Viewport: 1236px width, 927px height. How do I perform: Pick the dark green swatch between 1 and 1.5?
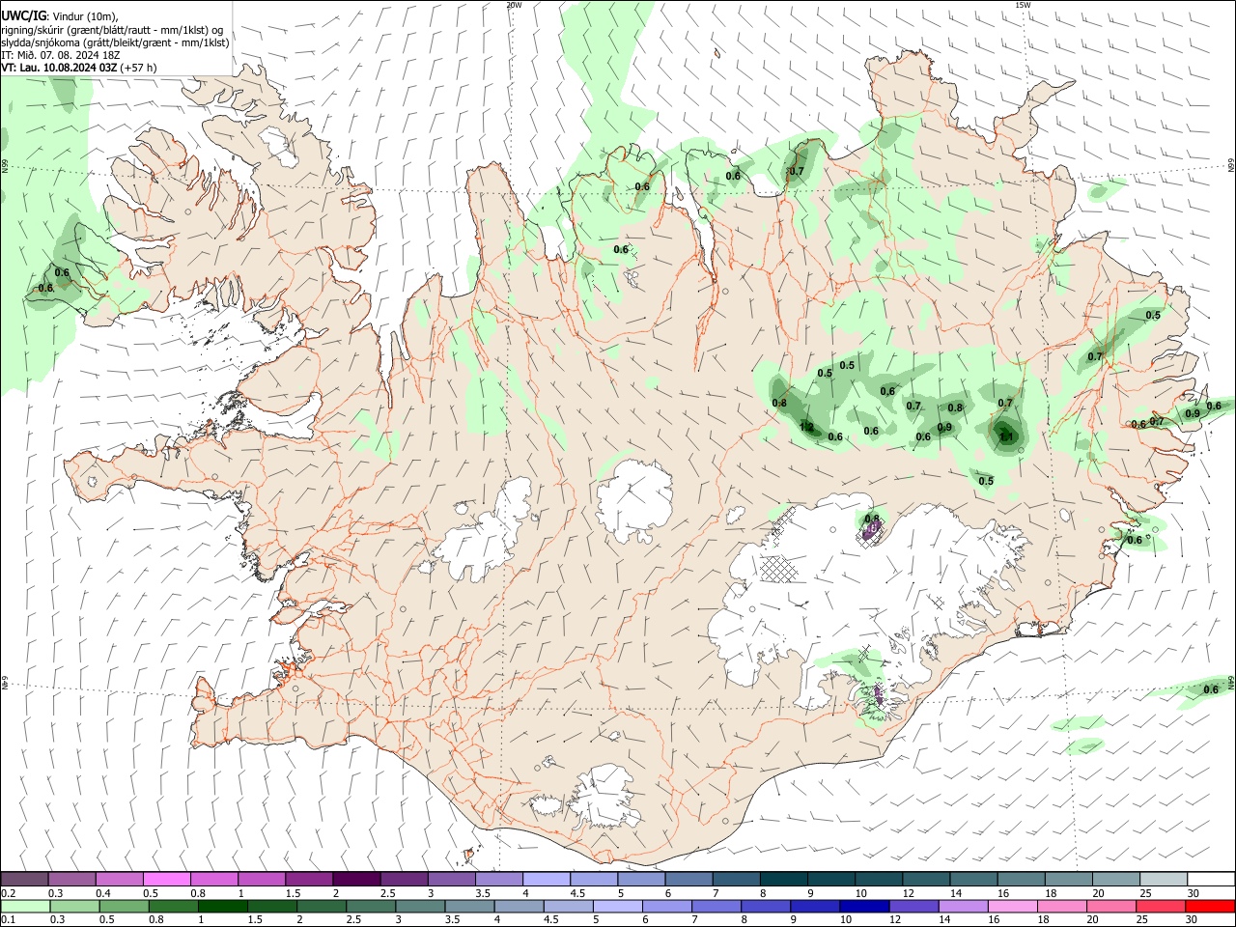tap(223, 906)
